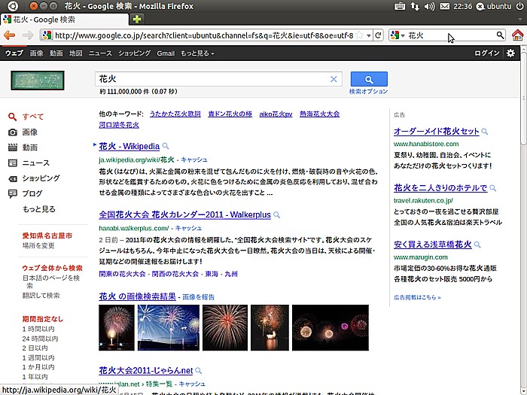Click 場所を変更 under 愛知県名古屋市

38,245
